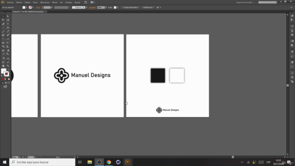The width and height of the screenshot is (295, 166).
Task: Select the Line Segment tool
Action: (3, 28)
